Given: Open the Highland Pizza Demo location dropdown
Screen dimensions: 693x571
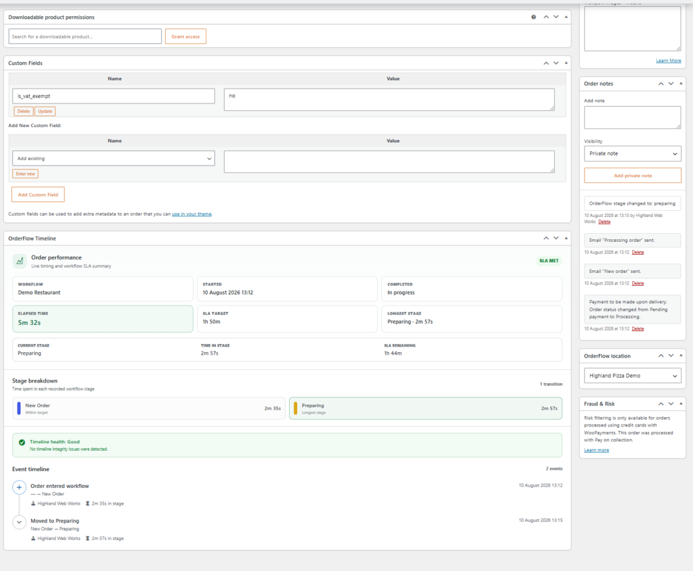Looking at the screenshot, I should tap(633, 376).
